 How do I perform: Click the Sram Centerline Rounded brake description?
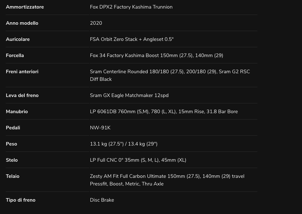click(170, 75)
